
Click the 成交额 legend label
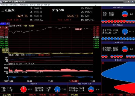point(31,26)
